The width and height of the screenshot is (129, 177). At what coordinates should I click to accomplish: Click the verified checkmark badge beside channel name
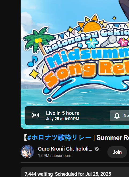[x=97, y=149]
